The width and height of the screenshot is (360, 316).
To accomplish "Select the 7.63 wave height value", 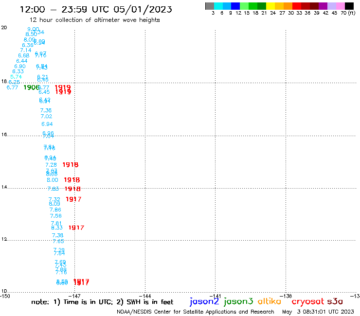I will click(x=53, y=189).
